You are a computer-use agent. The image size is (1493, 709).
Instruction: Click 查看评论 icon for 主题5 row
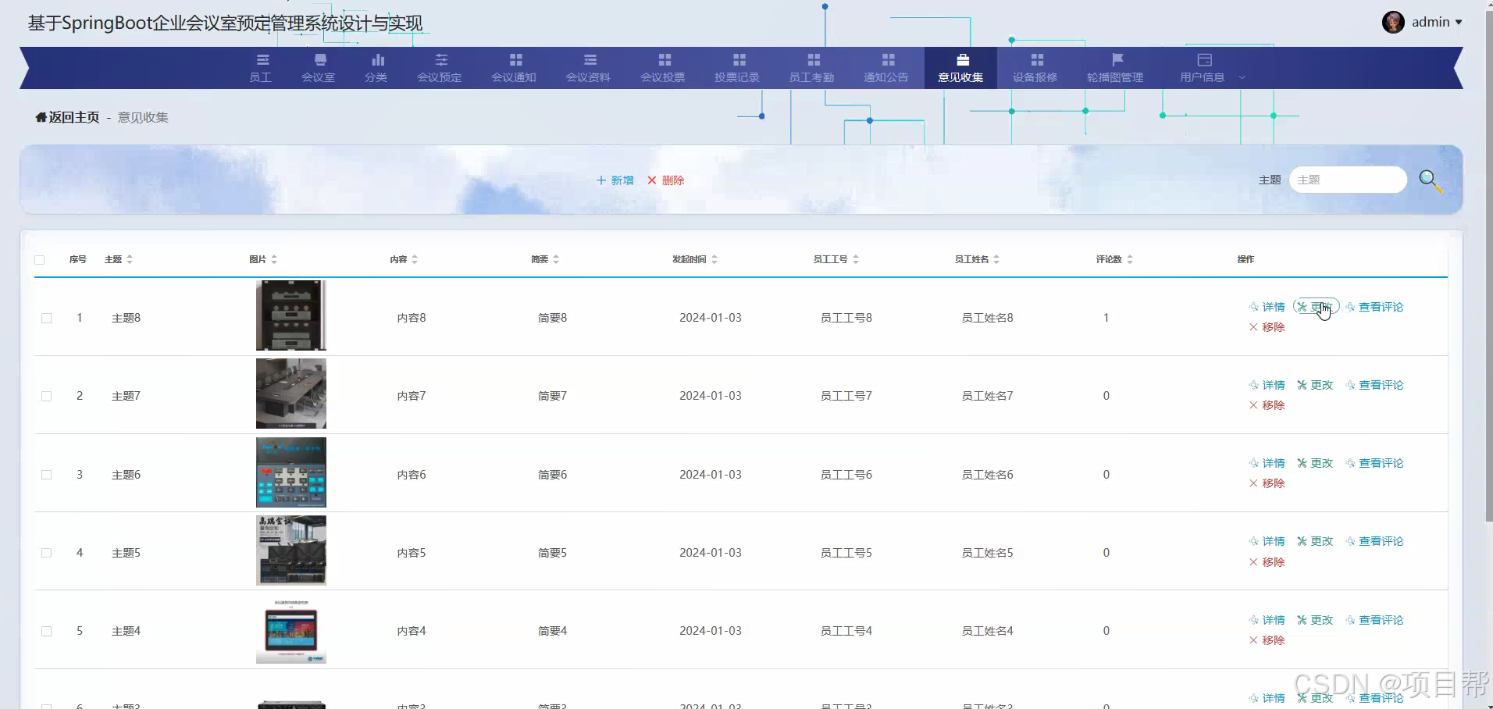[1350, 541]
